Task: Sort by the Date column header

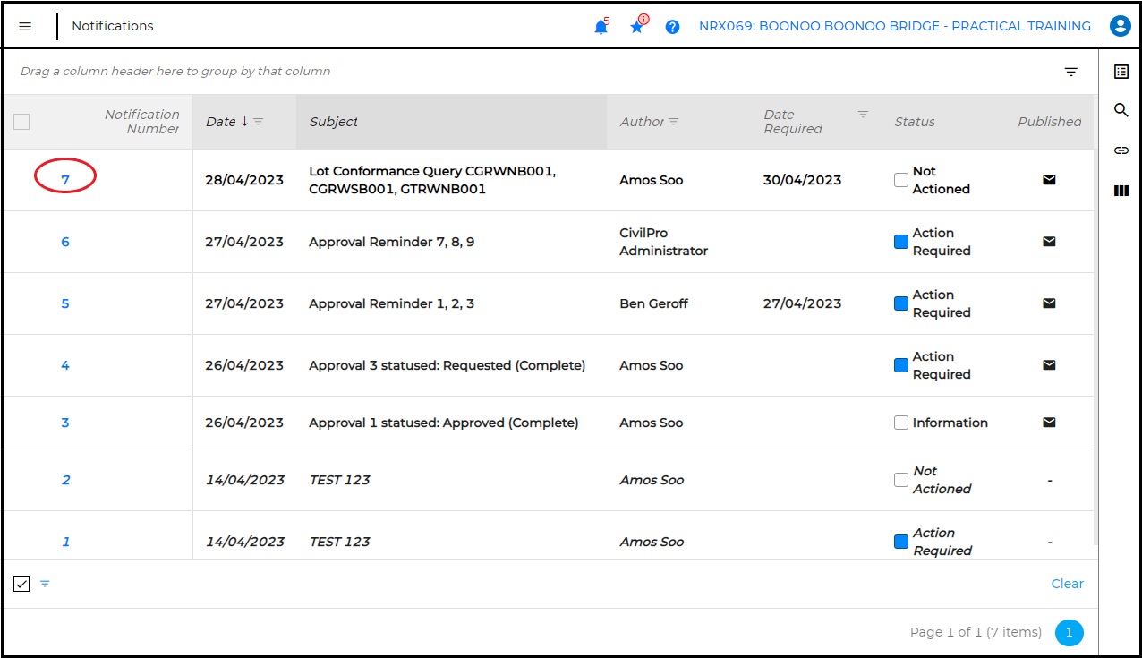Action: (220, 122)
